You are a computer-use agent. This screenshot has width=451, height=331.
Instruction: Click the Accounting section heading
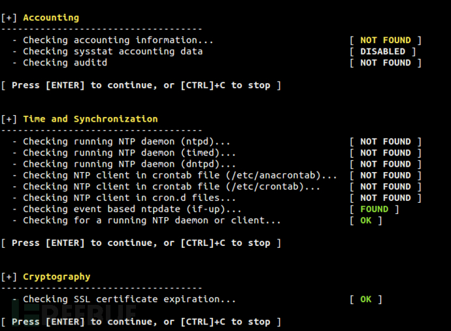pos(50,18)
